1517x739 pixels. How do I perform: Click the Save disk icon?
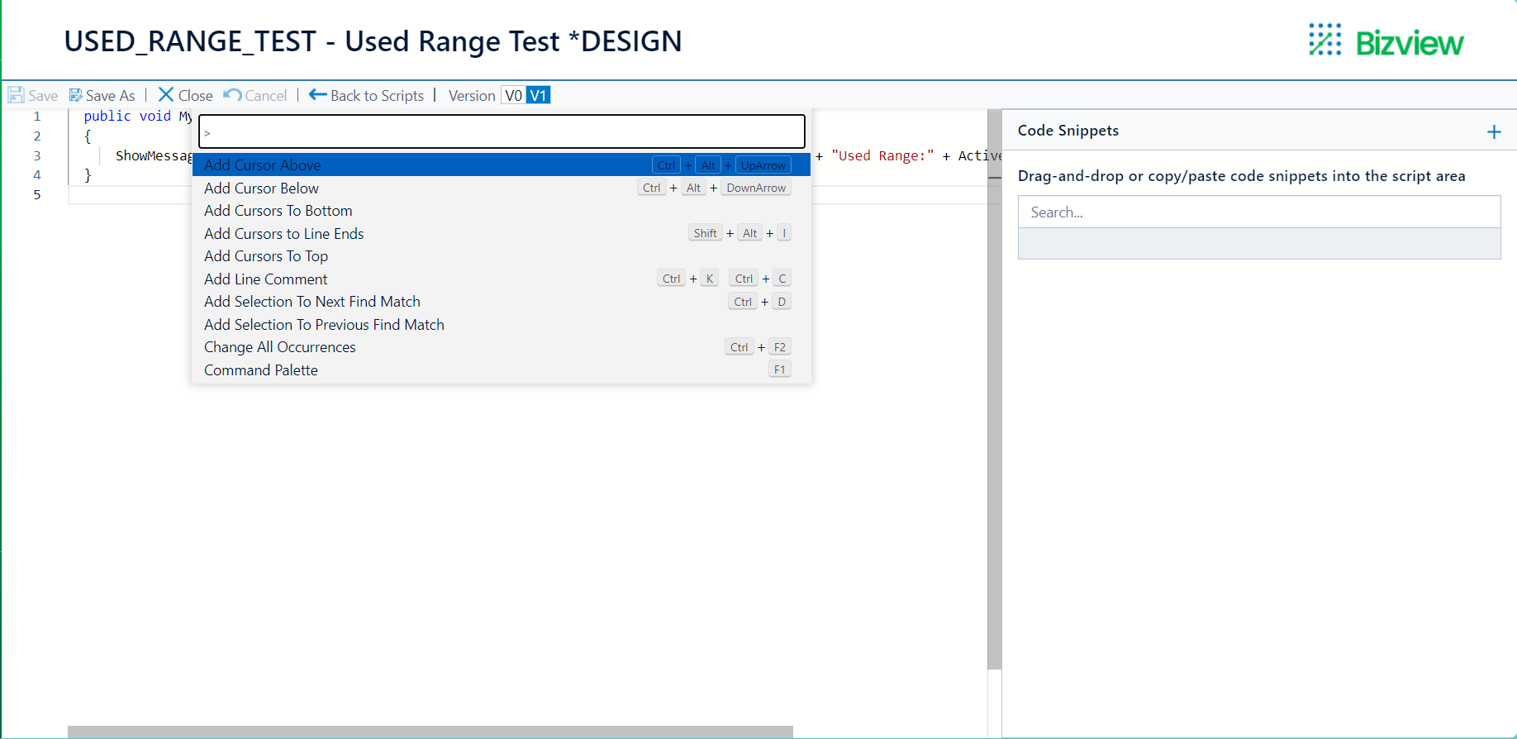(x=16, y=95)
